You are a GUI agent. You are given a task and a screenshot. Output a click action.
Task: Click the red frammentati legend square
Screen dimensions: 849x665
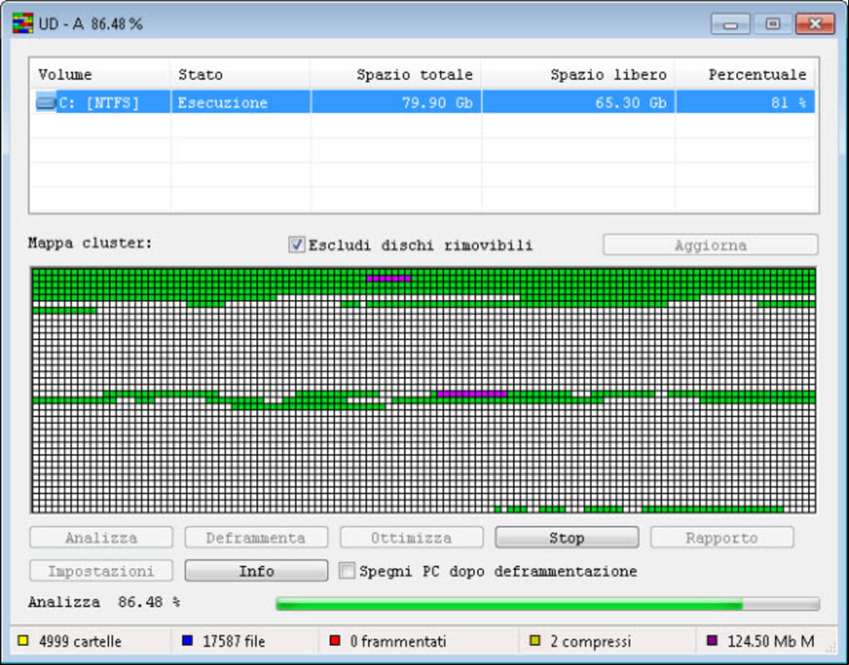(x=334, y=641)
